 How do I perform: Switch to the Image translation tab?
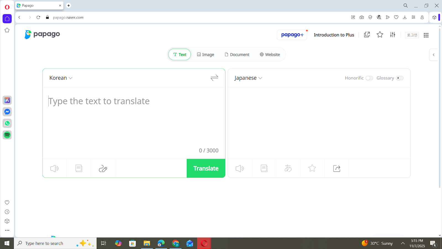(x=206, y=55)
